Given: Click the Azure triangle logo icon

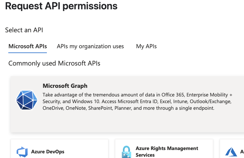Looking at the screenshot, I should [231, 152].
